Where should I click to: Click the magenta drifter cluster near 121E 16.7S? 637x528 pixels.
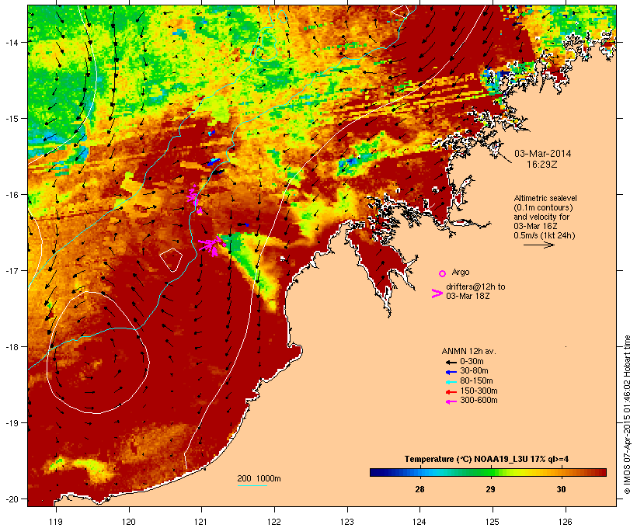(211, 245)
